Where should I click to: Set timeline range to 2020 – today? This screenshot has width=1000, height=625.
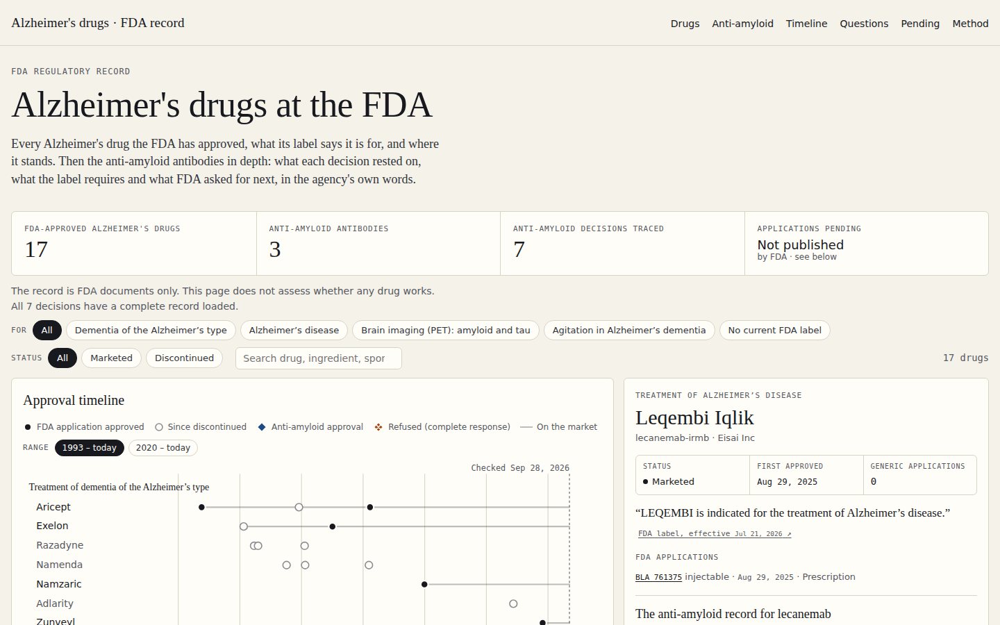(163, 448)
